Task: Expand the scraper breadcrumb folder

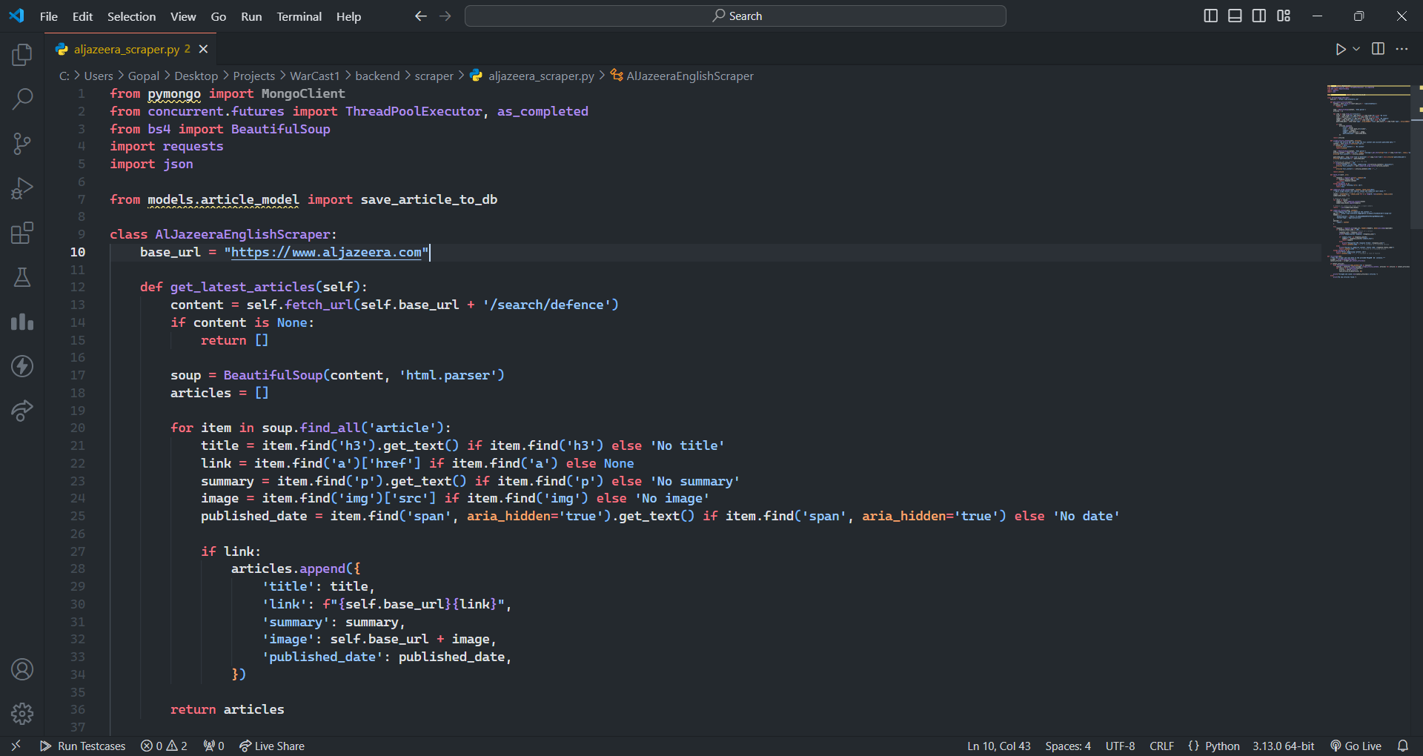Action: click(x=434, y=76)
